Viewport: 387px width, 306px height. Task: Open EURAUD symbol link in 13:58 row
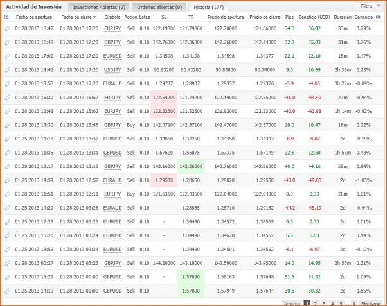click(113, 84)
